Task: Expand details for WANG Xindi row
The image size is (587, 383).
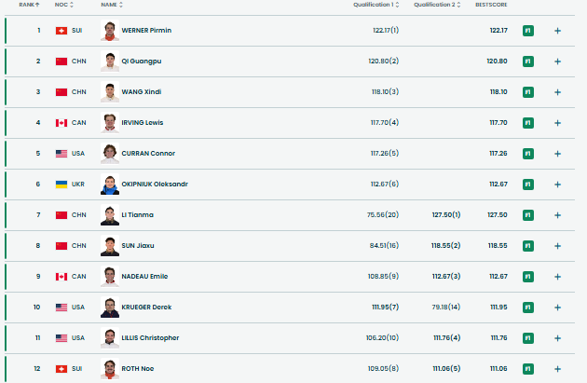Action: pyautogui.click(x=557, y=92)
